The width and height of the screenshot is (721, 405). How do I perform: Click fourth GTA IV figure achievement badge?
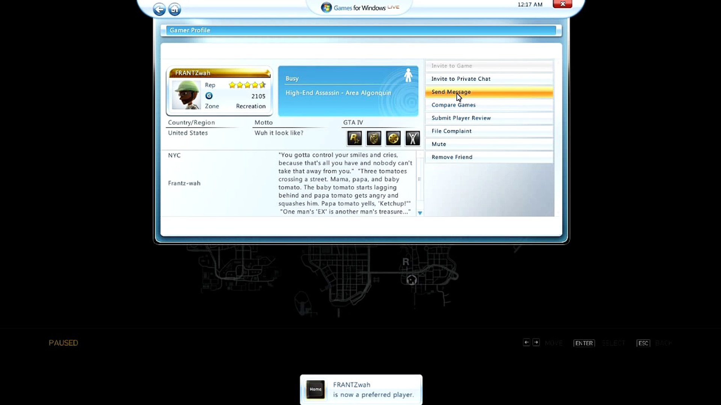[x=412, y=138]
